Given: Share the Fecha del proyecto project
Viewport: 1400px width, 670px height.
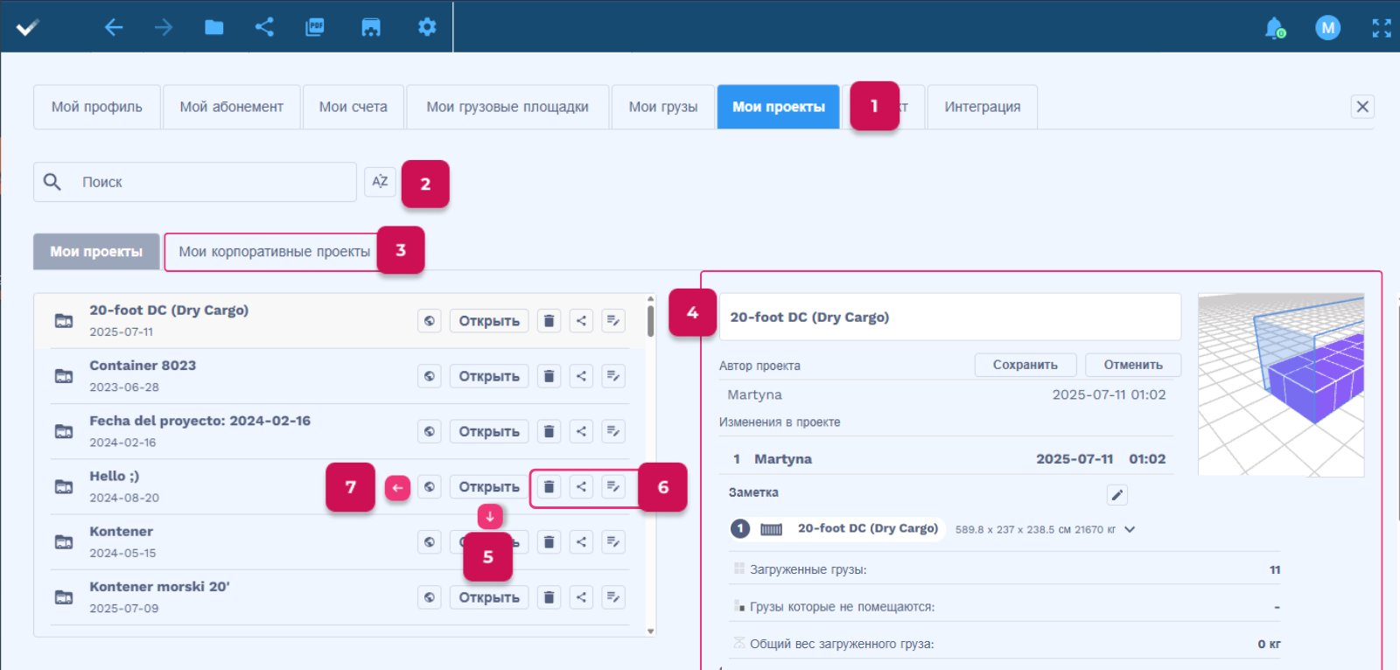Looking at the screenshot, I should (581, 431).
